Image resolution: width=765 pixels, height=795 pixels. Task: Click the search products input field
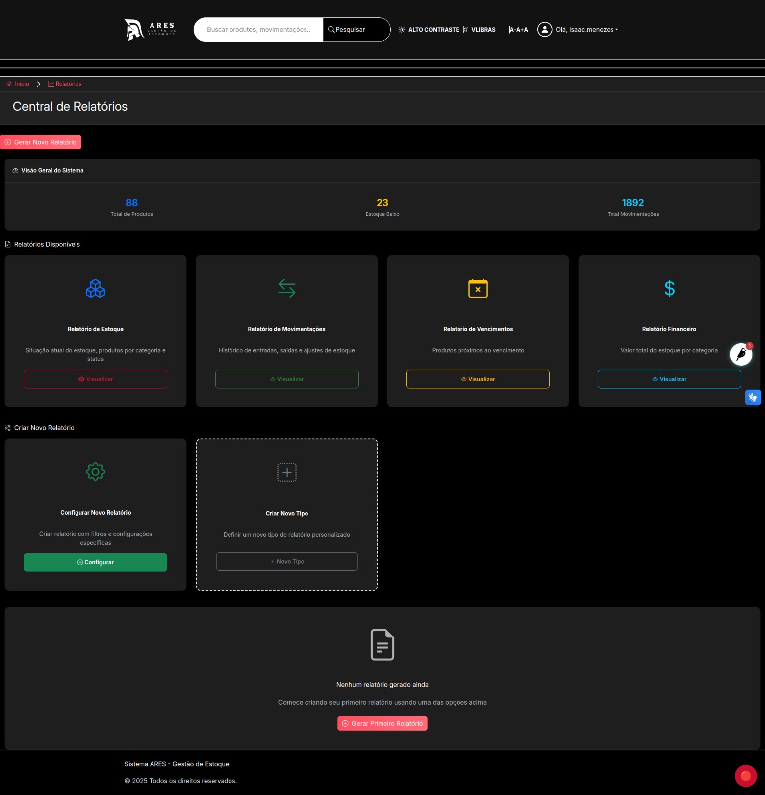[258, 30]
